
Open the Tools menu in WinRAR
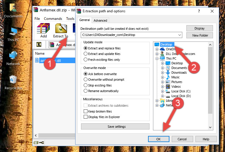70,19
